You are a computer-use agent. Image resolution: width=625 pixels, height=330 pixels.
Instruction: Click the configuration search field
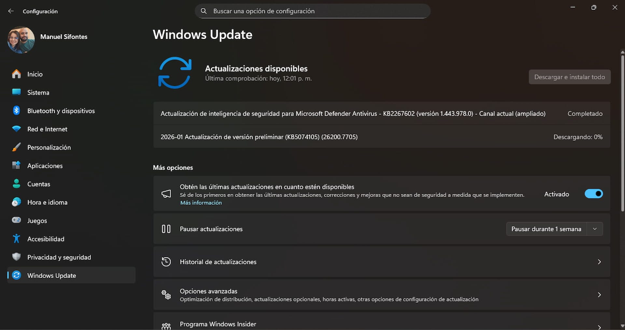coord(312,11)
